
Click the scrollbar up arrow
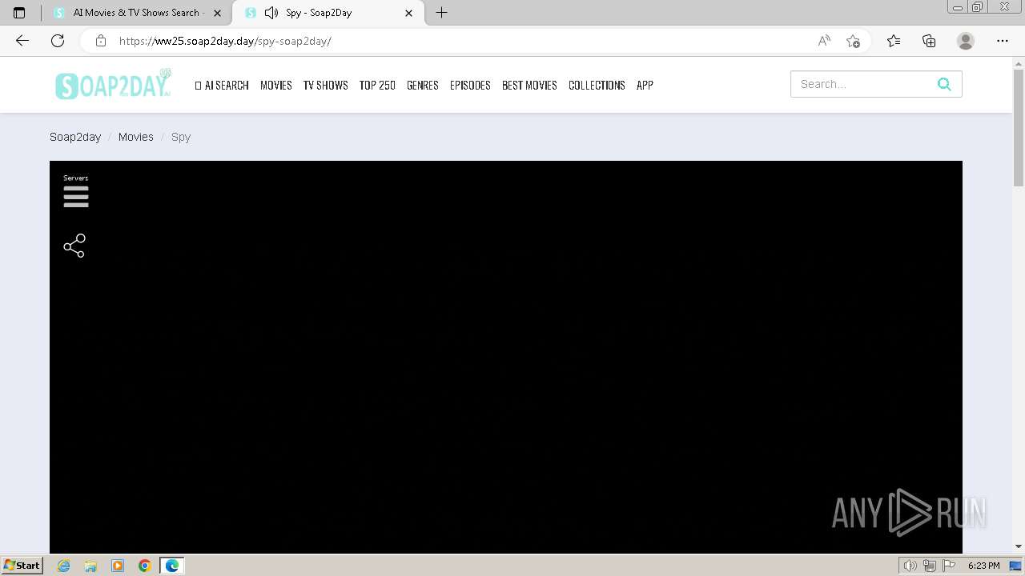[x=1019, y=62]
